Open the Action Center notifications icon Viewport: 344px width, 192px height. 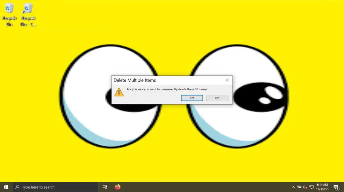point(336,187)
